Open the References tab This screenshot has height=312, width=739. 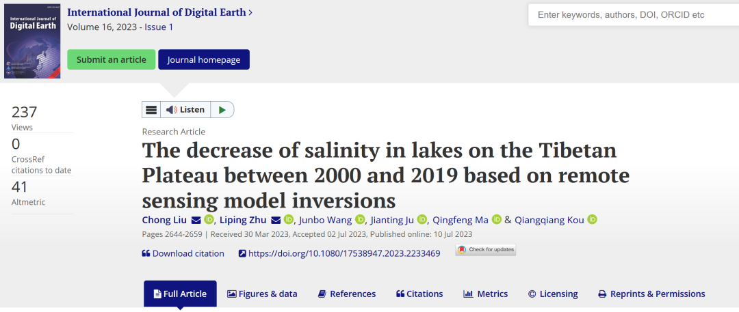pos(347,294)
